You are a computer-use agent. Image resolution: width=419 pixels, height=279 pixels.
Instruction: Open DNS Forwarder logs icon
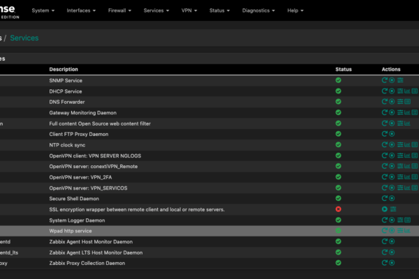point(408,102)
